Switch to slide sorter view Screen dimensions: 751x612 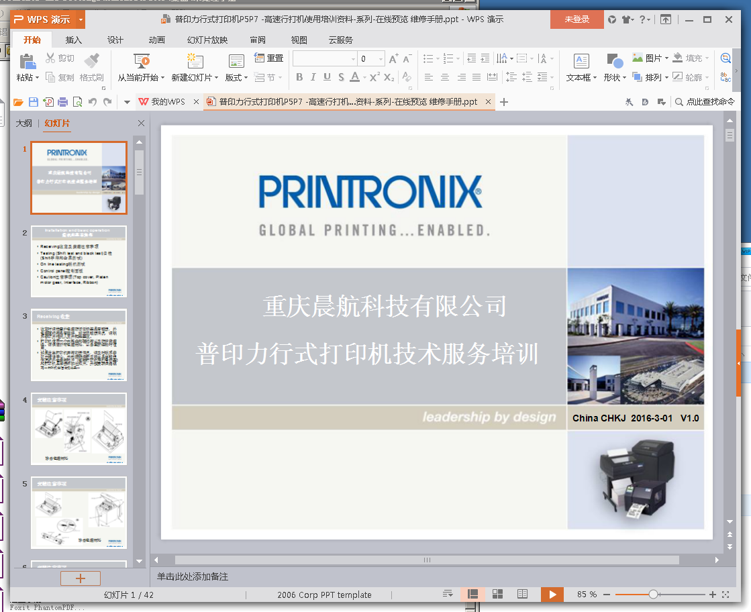click(497, 595)
